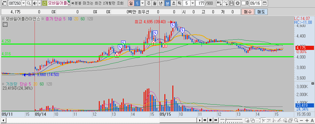Rewind the chart replay
This screenshot has height=124, width=315.
205,120
